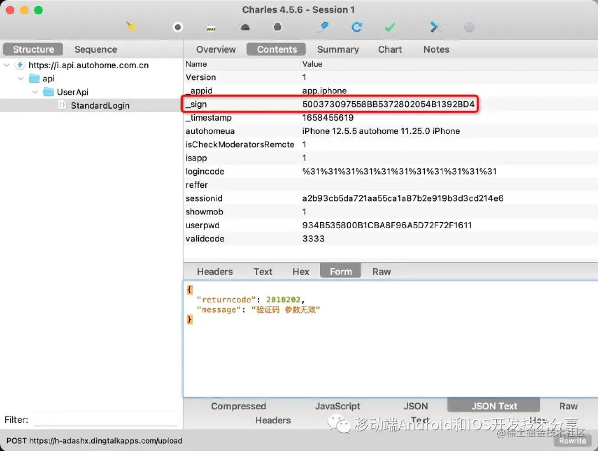This screenshot has height=451, width=598.
Task: Open response JSON Text tab
Action: 494,406
